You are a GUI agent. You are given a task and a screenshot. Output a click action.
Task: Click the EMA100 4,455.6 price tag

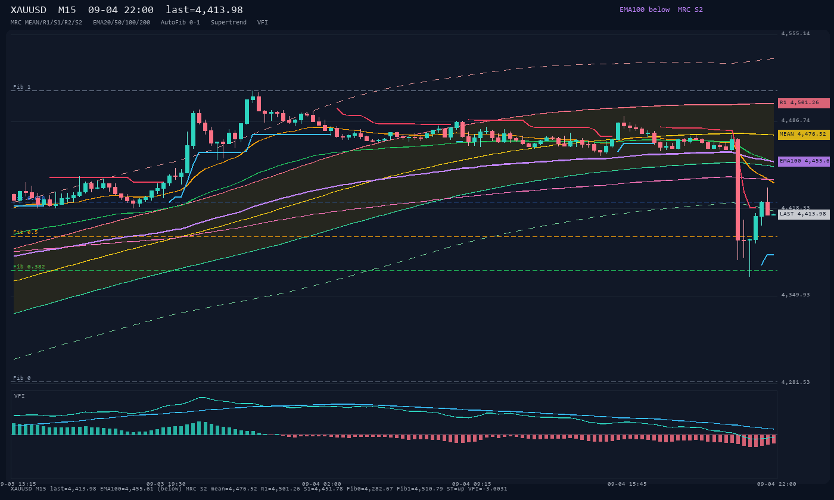pyautogui.click(x=804, y=161)
